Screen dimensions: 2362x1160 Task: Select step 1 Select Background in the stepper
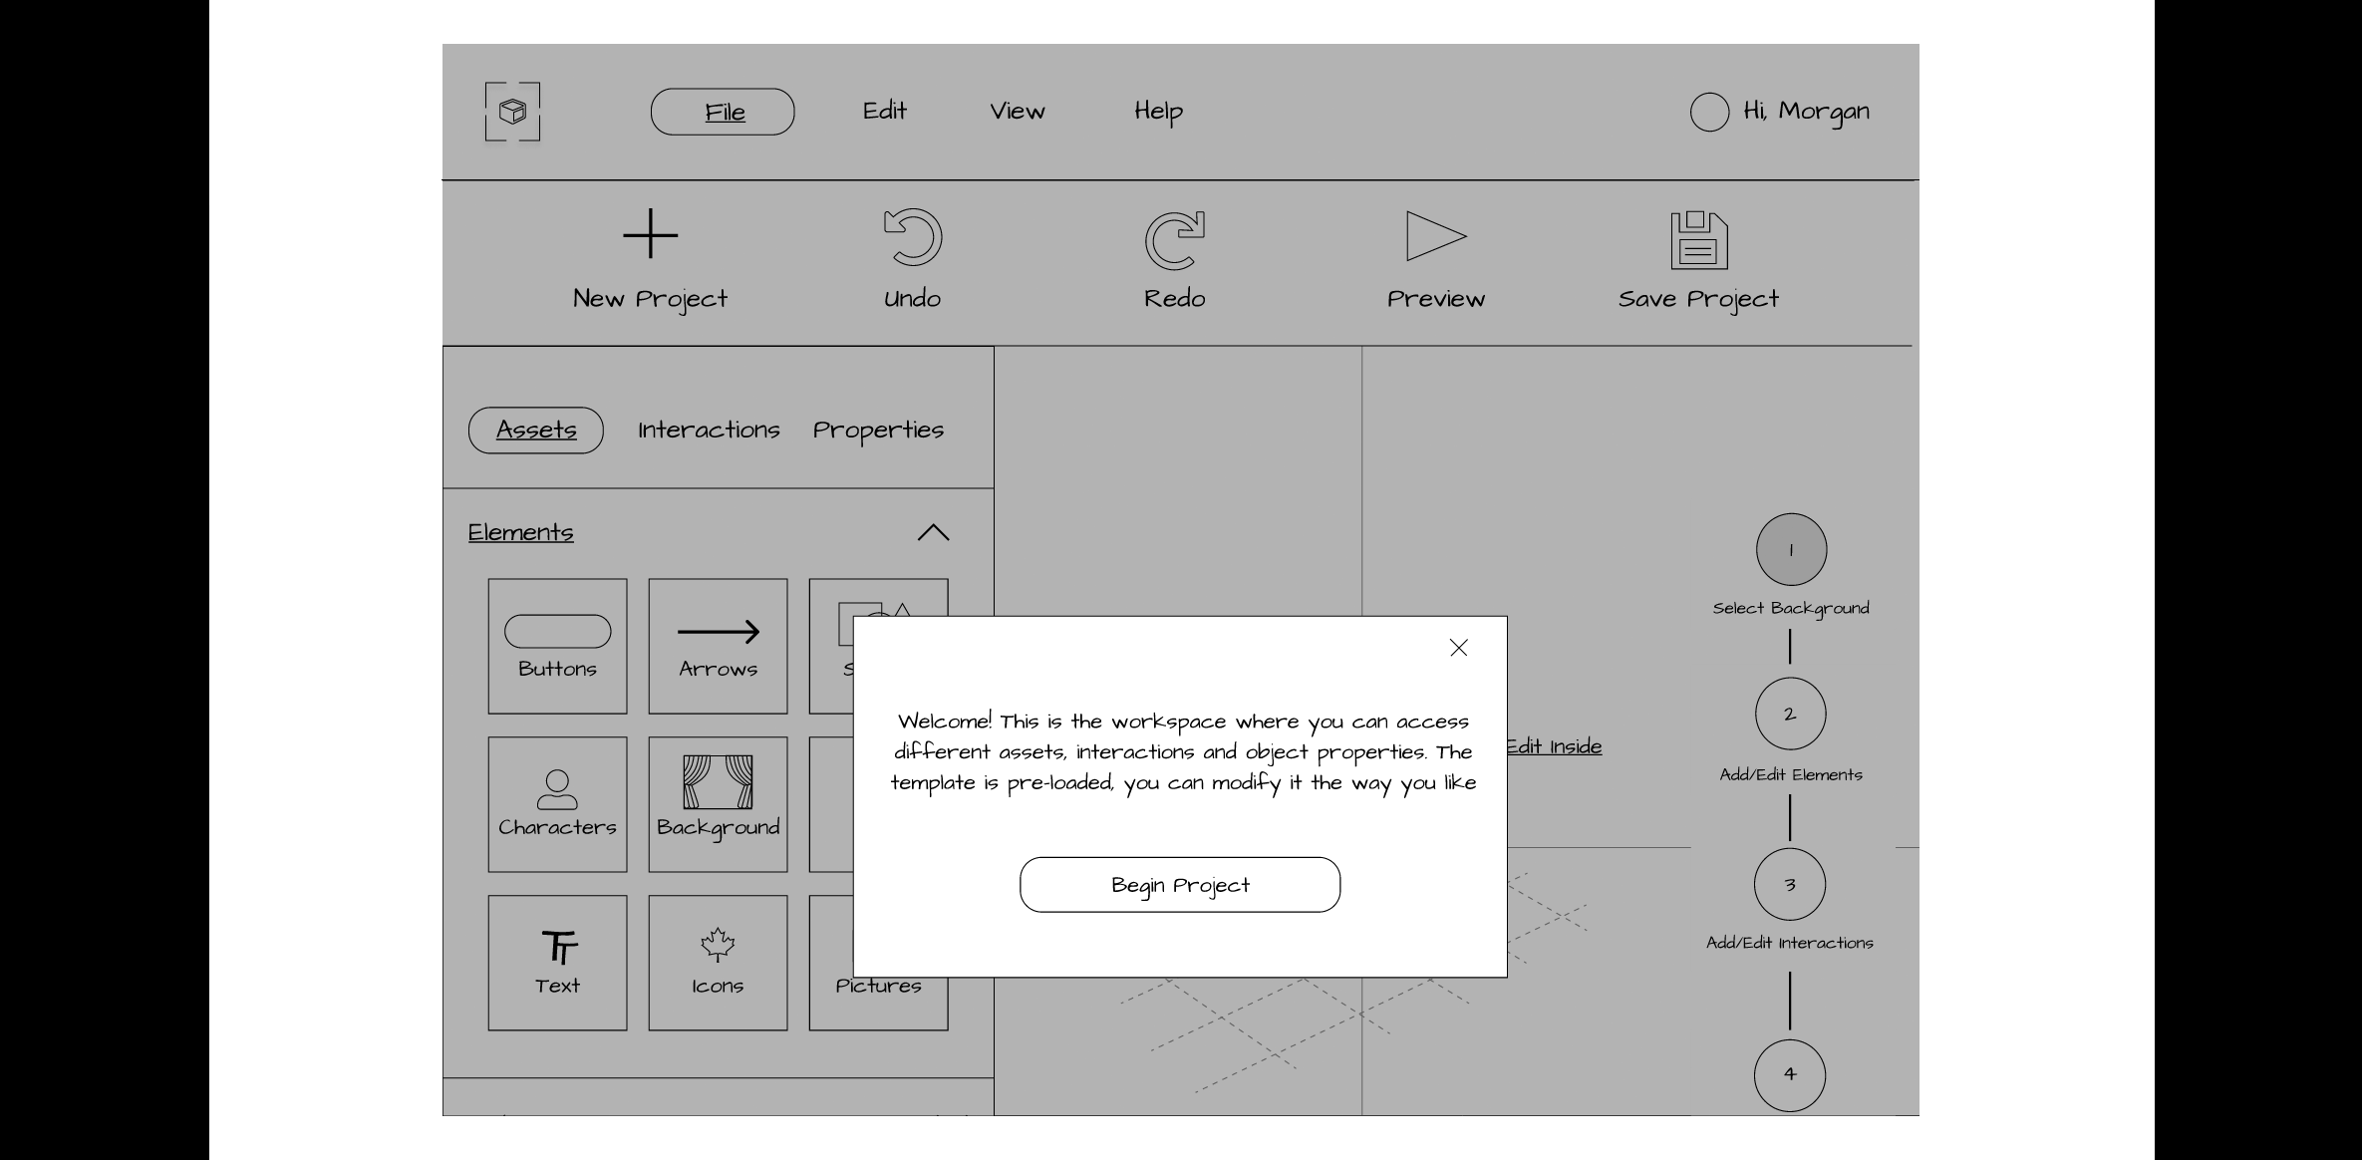click(x=1790, y=549)
